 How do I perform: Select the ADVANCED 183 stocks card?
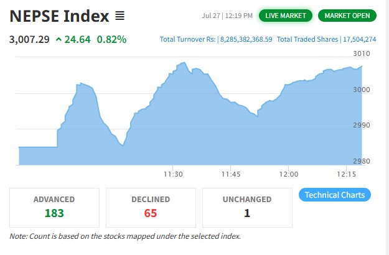[54, 207]
